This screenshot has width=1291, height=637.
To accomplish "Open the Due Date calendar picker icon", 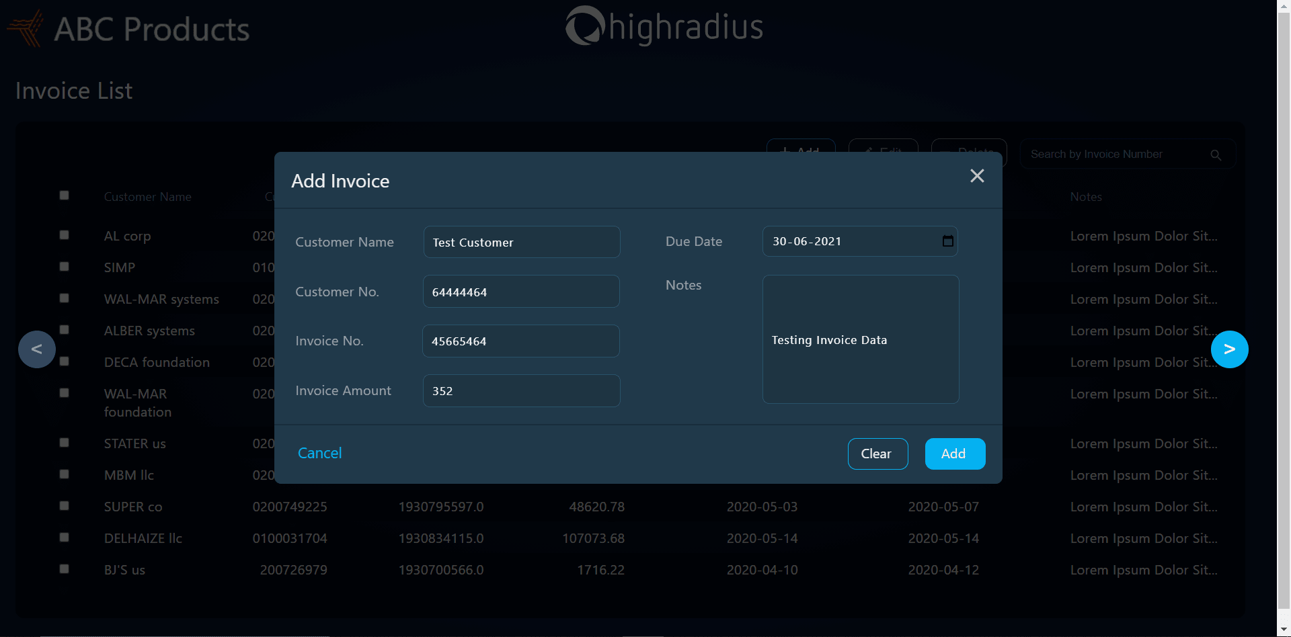I will pos(947,241).
